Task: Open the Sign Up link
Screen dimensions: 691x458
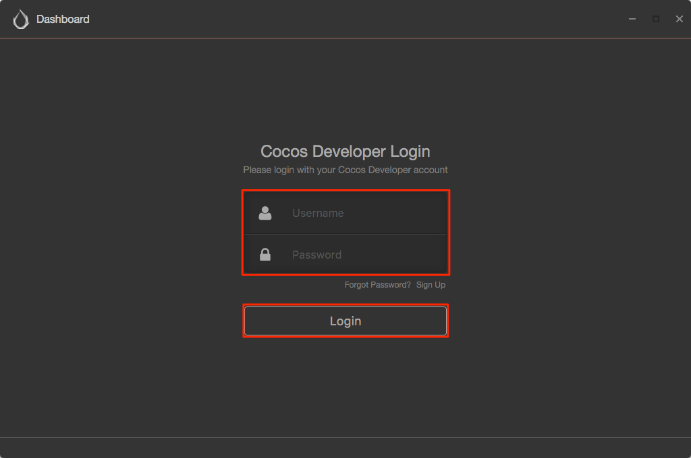Action: [x=431, y=285]
